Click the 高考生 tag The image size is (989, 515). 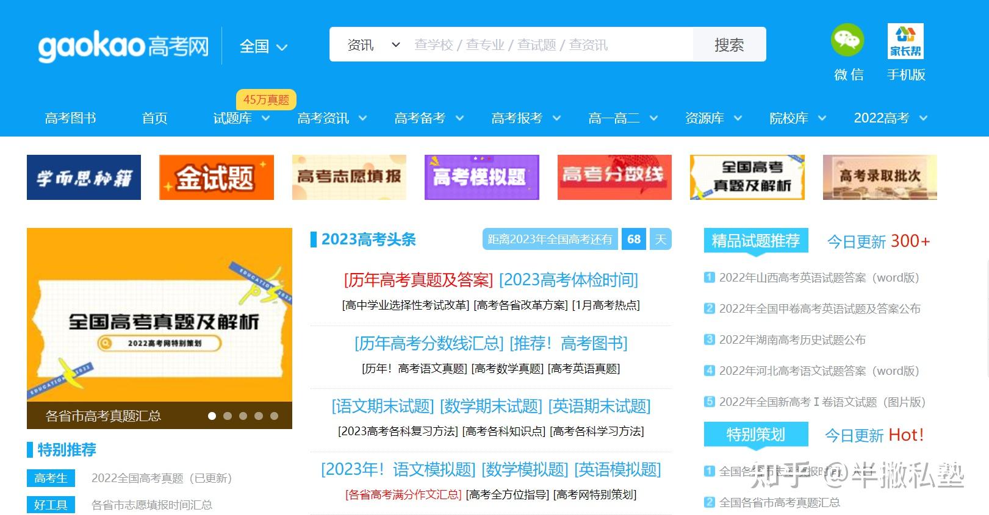pos(51,478)
